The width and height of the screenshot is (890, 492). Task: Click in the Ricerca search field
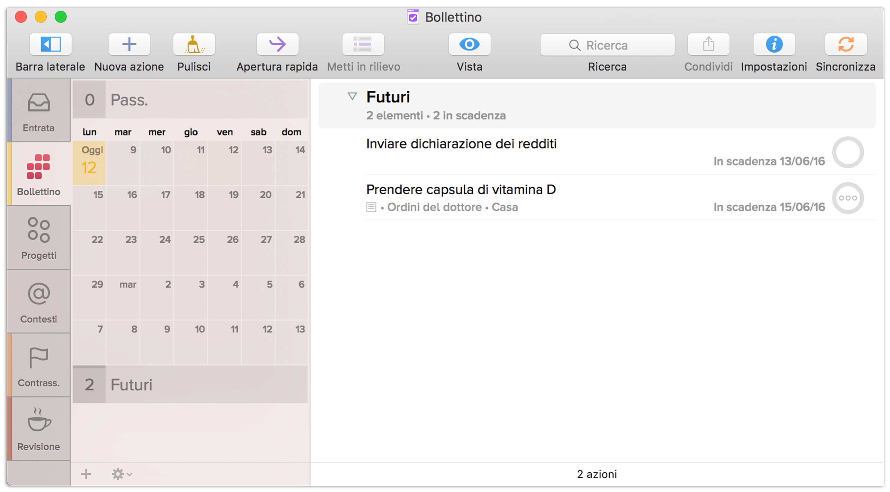pyautogui.click(x=607, y=45)
